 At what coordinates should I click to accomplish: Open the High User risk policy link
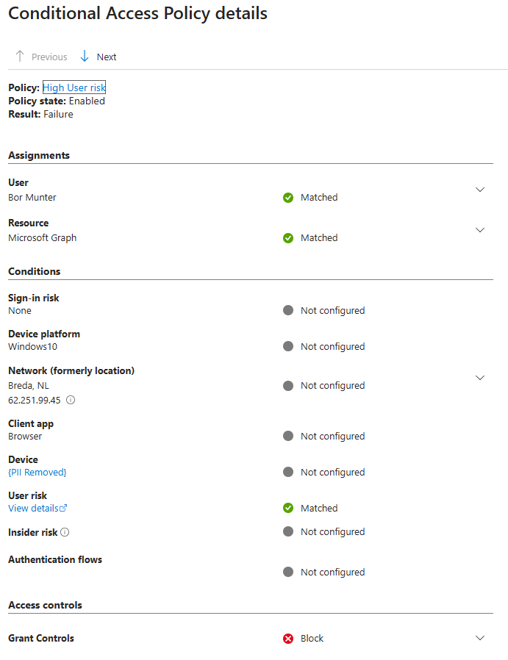(74, 88)
